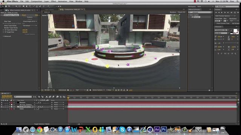Select the Clone Stamp tool
The width and height of the screenshot is (241, 135).
(37, 6)
